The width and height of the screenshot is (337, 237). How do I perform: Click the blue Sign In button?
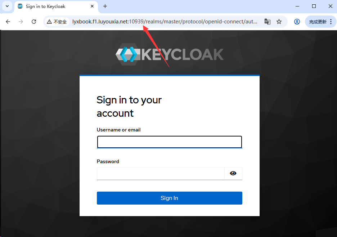tap(169, 198)
